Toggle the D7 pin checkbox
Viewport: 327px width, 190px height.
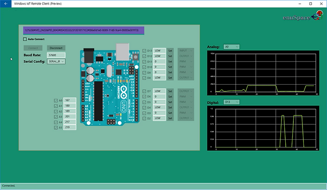(144, 91)
